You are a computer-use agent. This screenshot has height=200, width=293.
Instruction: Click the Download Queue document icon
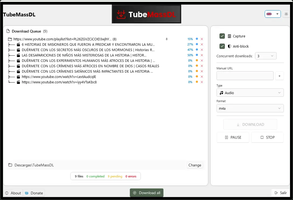point(8,31)
